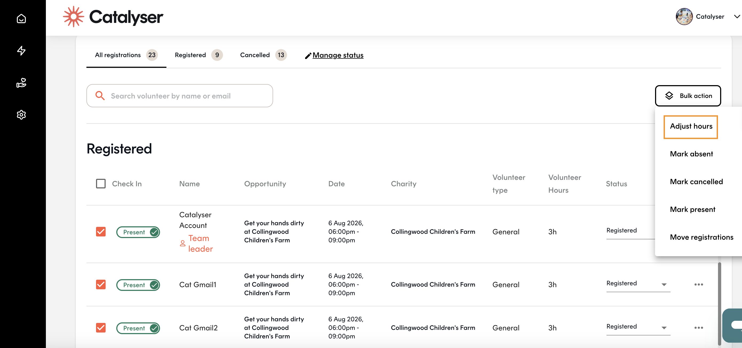
Task: Click the Volunteer Hours column header
Action: click(x=565, y=184)
